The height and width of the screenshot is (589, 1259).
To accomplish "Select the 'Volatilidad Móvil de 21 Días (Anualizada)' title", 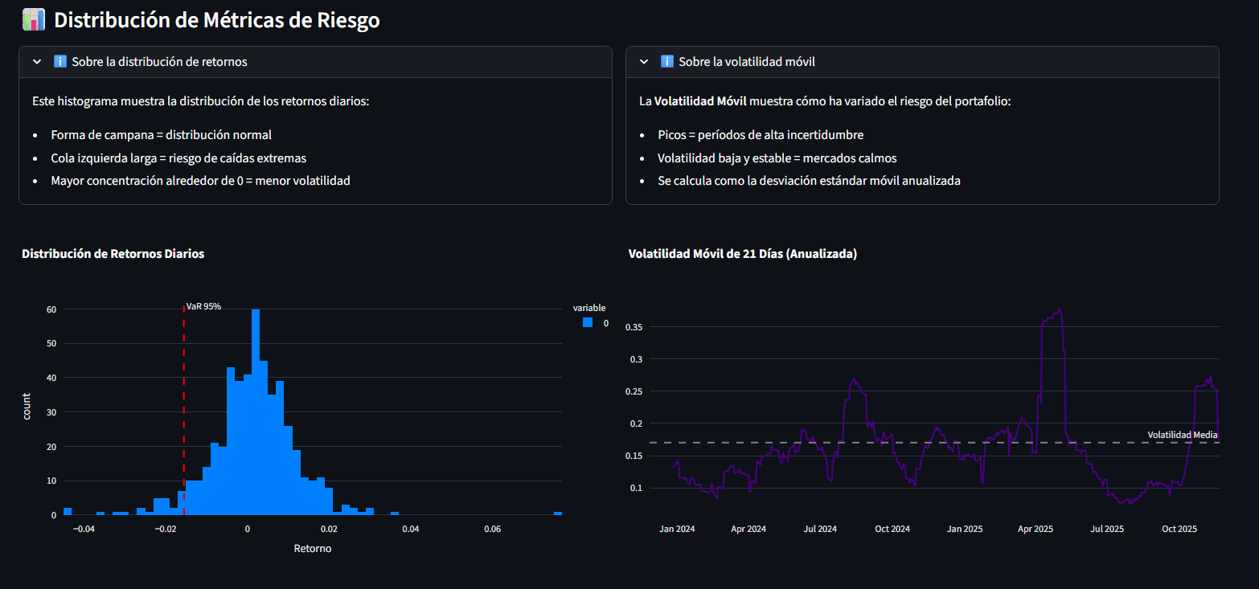I will [742, 253].
